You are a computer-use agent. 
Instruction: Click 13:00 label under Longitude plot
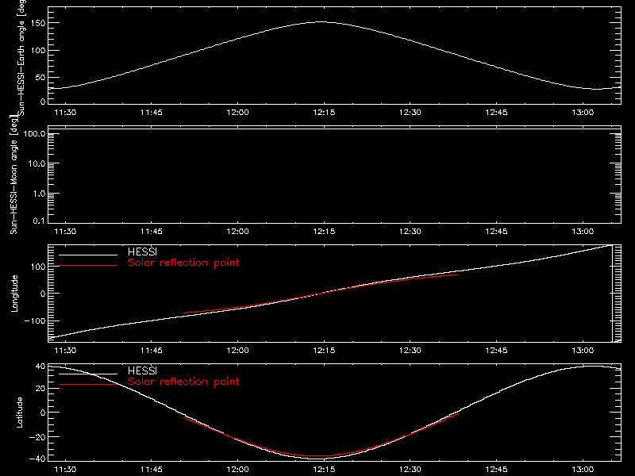click(x=583, y=351)
